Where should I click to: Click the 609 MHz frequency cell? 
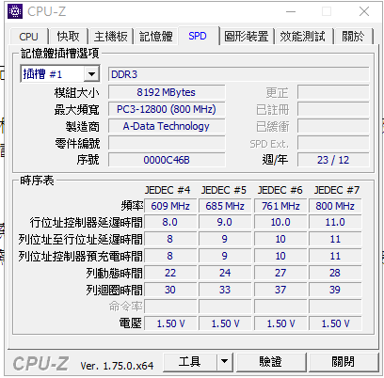[170, 206]
